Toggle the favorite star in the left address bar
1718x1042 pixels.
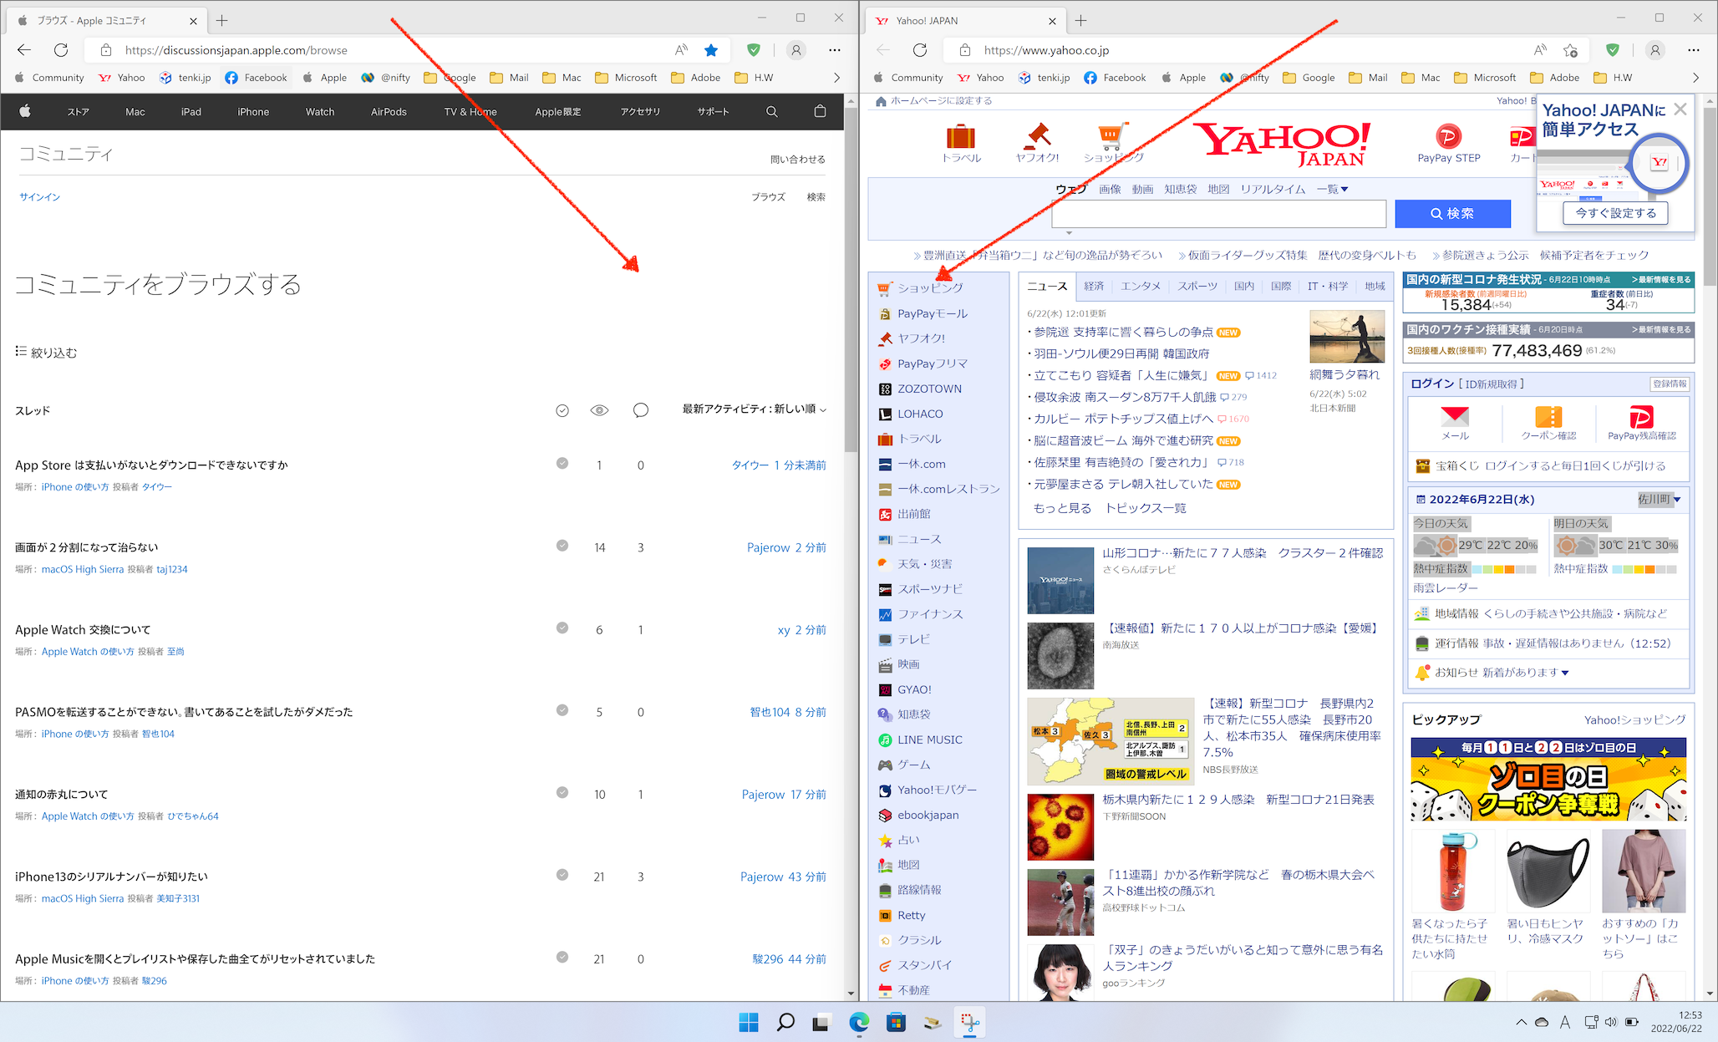711,50
